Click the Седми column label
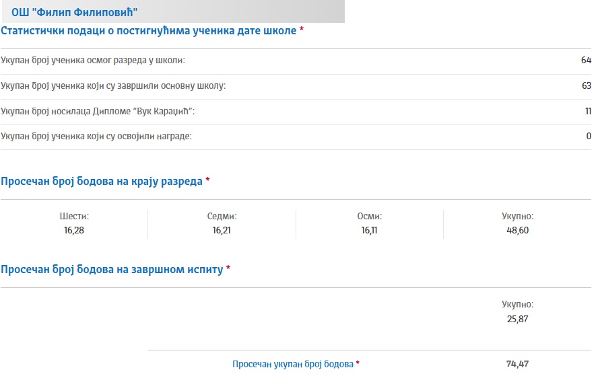 tap(222, 217)
